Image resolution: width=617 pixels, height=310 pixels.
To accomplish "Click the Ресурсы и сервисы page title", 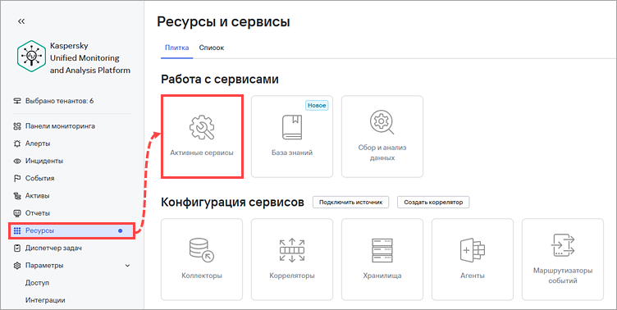I will click(223, 22).
